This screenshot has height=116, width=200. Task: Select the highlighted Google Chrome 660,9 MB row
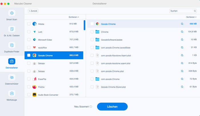tap(54, 55)
